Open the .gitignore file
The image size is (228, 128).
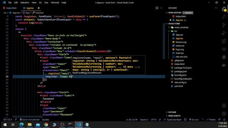pyautogui.click(x=179, y=60)
